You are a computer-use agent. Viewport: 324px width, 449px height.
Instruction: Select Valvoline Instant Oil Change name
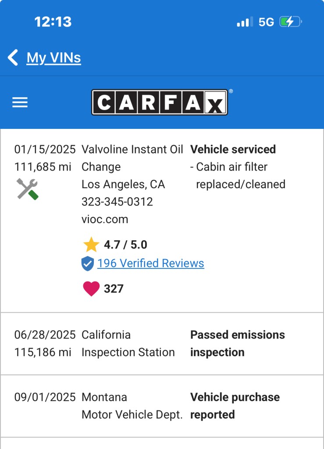pos(132,158)
